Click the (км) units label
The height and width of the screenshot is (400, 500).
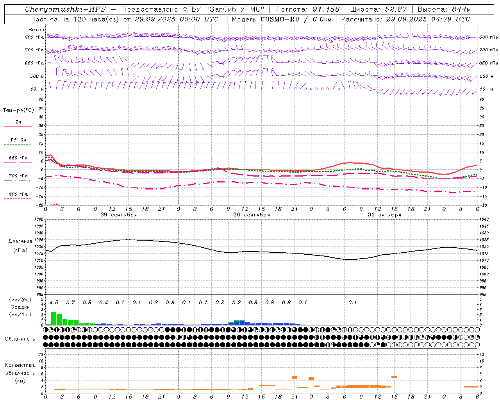(20, 380)
